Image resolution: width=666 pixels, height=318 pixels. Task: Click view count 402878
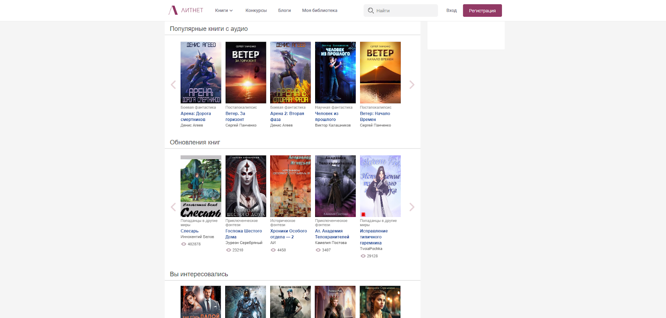(194, 244)
